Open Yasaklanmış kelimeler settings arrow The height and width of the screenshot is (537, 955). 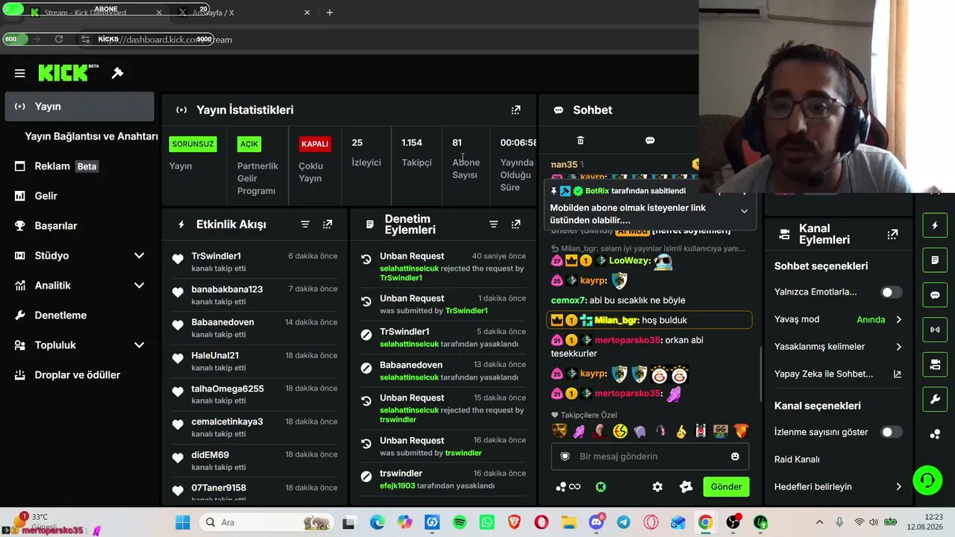click(x=898, y=347)
